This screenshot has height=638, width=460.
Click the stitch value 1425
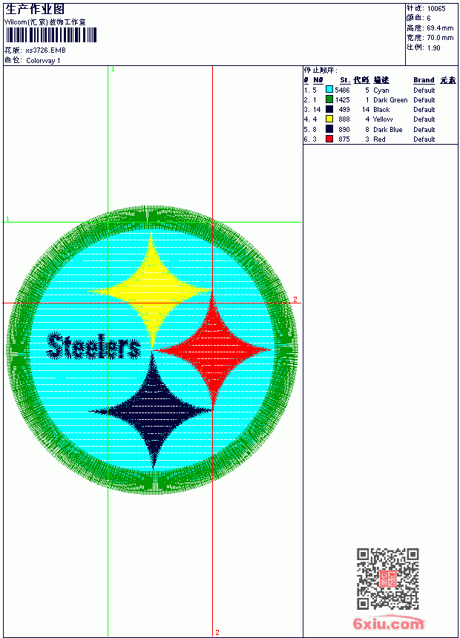[342, 100]
